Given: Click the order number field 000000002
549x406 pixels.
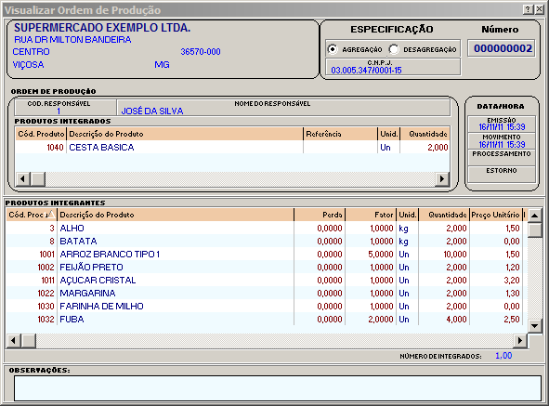Looking at the screenshot, I should 502,48.
